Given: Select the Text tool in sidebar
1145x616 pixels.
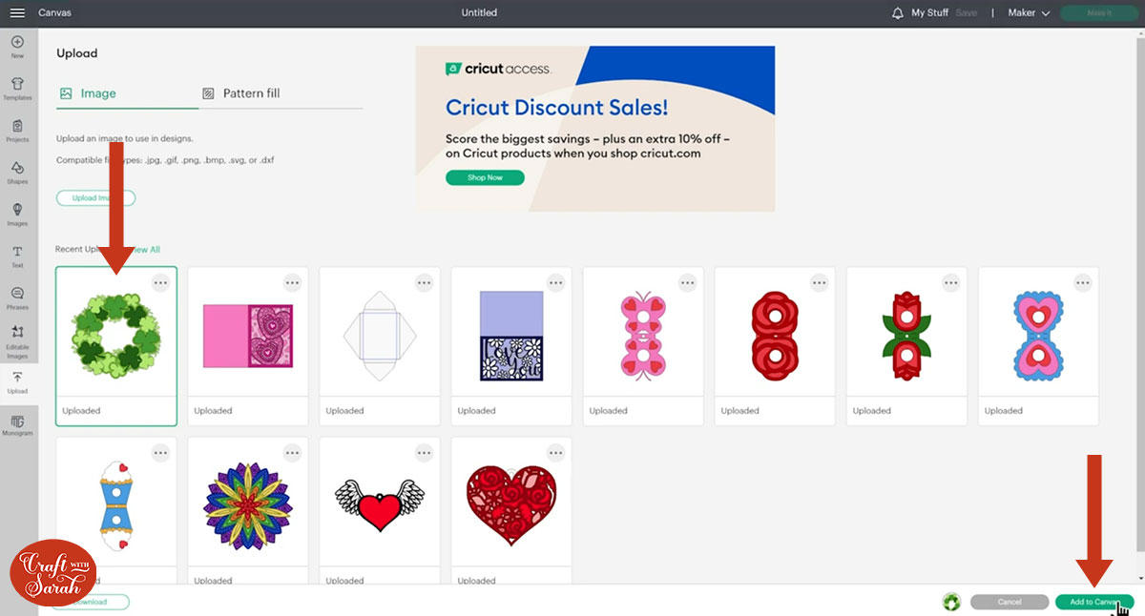Looking at the screenshot, I should coord(17,256).
